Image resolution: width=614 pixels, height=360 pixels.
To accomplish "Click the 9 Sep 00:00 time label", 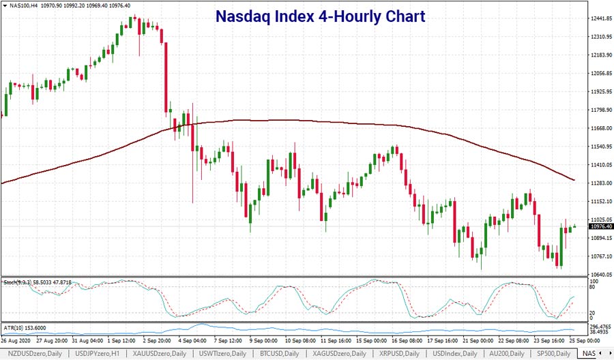I will tap(263, 341).
